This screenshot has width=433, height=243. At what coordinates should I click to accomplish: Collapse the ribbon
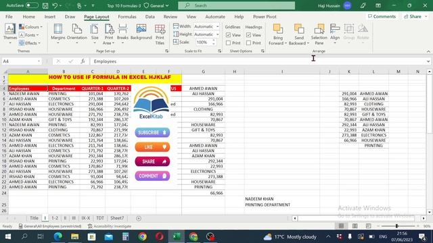[x=428, y=51]
